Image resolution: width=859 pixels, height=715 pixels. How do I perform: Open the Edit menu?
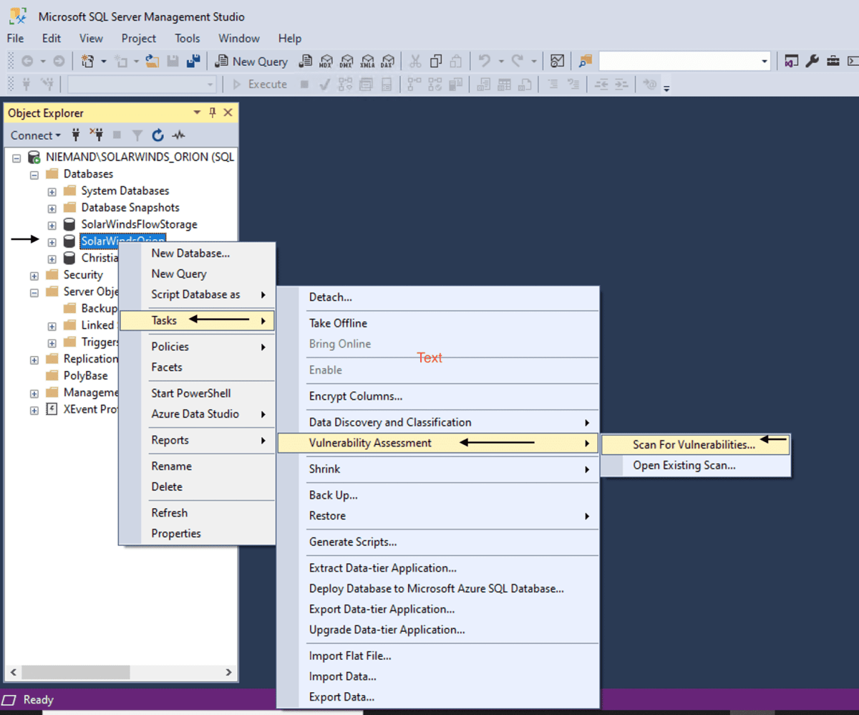[52, 38]
